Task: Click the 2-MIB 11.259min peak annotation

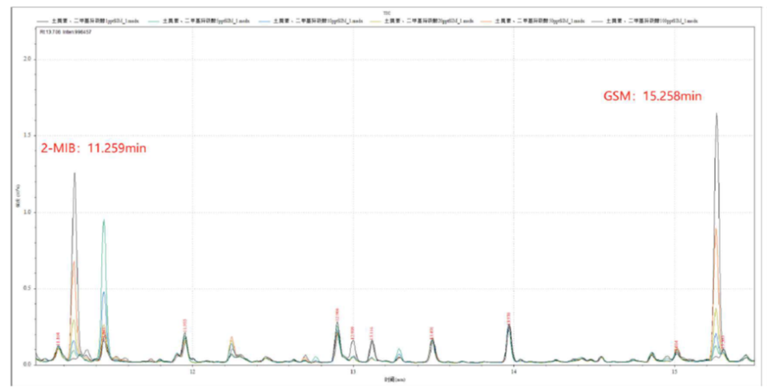Action: click(x=93, y=148)
